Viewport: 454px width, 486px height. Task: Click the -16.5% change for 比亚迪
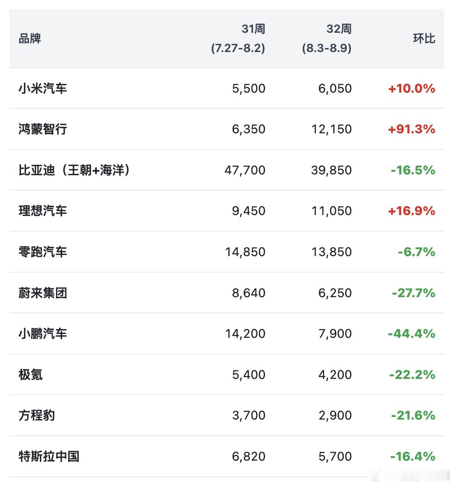click(413, 170)
